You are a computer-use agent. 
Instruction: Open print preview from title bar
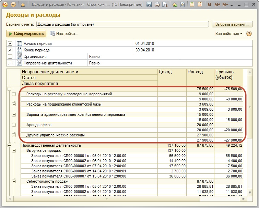click(165, 5)
